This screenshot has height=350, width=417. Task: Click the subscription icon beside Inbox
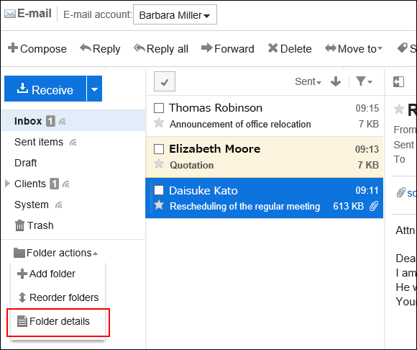[63, 122]
